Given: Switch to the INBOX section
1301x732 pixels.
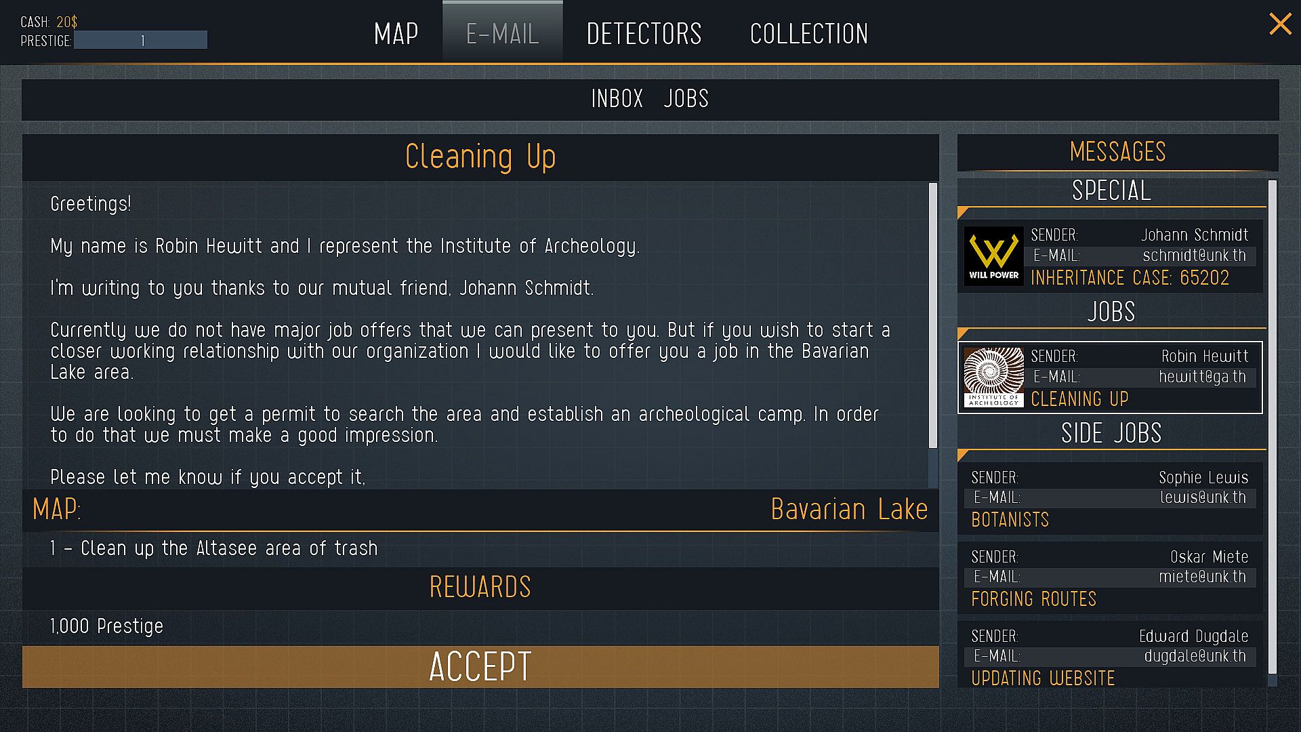Looking at the screenshot, I should 617,99.
